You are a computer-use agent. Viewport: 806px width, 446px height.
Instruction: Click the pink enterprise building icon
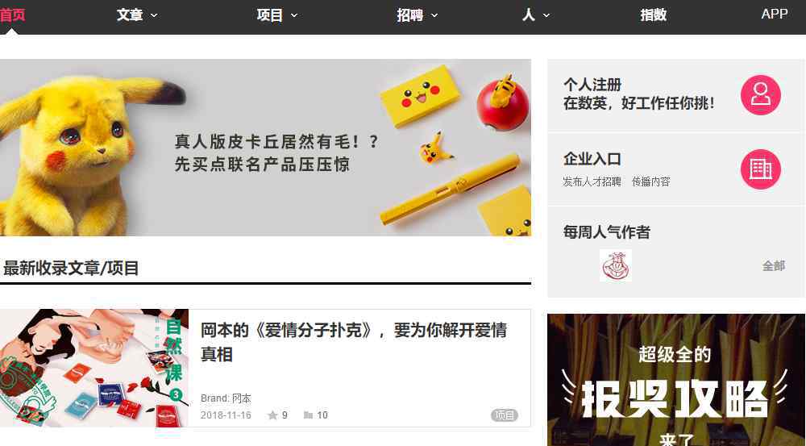pos(760,169)
